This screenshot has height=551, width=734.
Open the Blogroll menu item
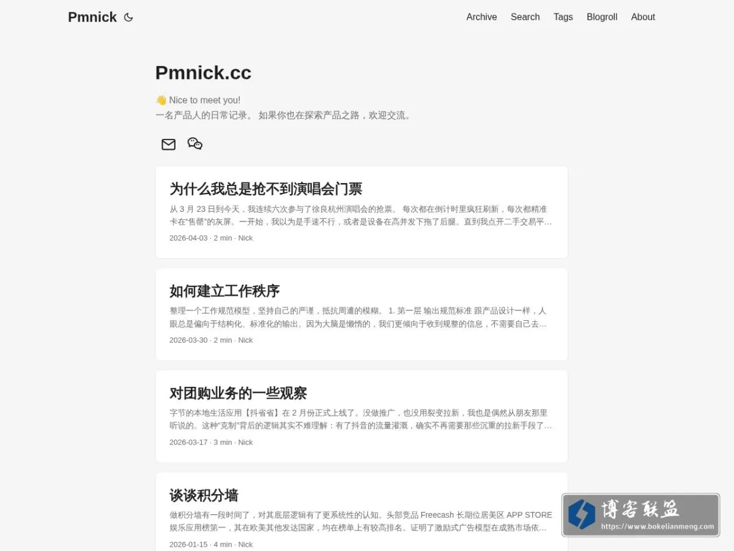tap(602, 17)
